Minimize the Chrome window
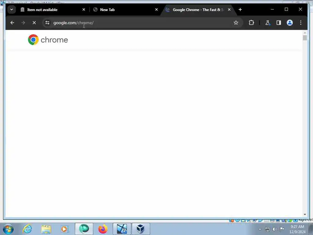Screen dimensions: 313x235 pos(272,9)
